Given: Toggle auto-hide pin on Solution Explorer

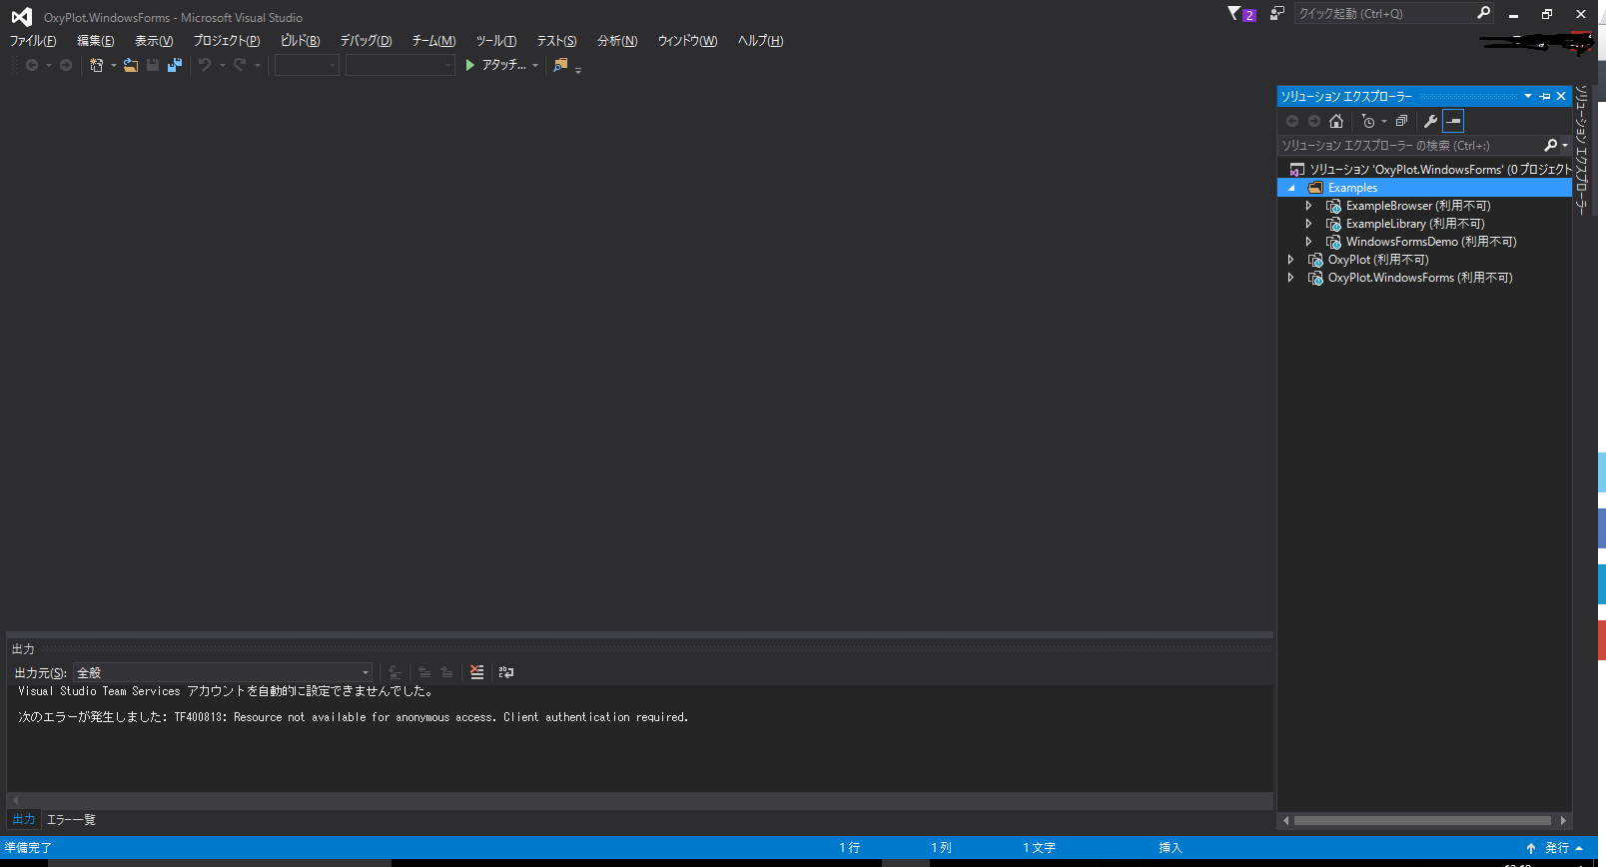Looking at the screenshot, I should tap(1545, 96).
